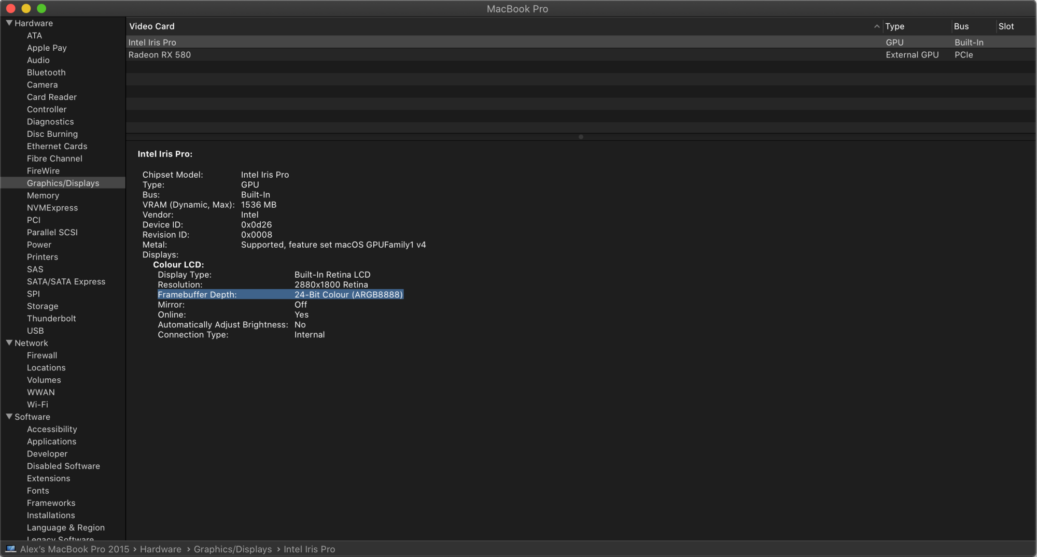Open Firewall under Network
The height and width of the screenshot is (557, 1037).
point(42,355)
